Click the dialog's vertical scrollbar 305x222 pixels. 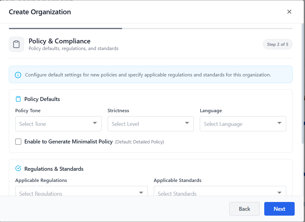[303, 83]
